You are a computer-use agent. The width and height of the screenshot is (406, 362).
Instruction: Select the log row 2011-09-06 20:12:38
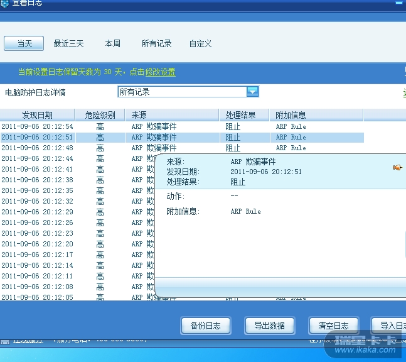77,180
